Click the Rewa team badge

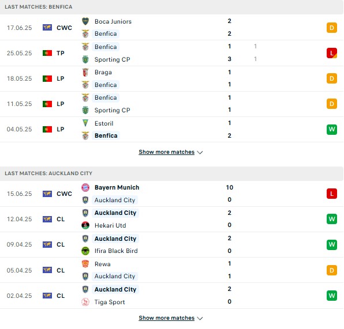click(x=85, y=264)
